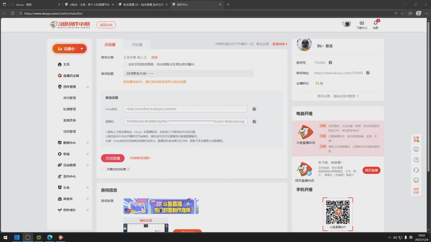
Task: Open 直播百宝箱 in the sidebar
Action: 68,75
